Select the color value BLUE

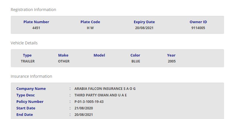pos(136,61)
